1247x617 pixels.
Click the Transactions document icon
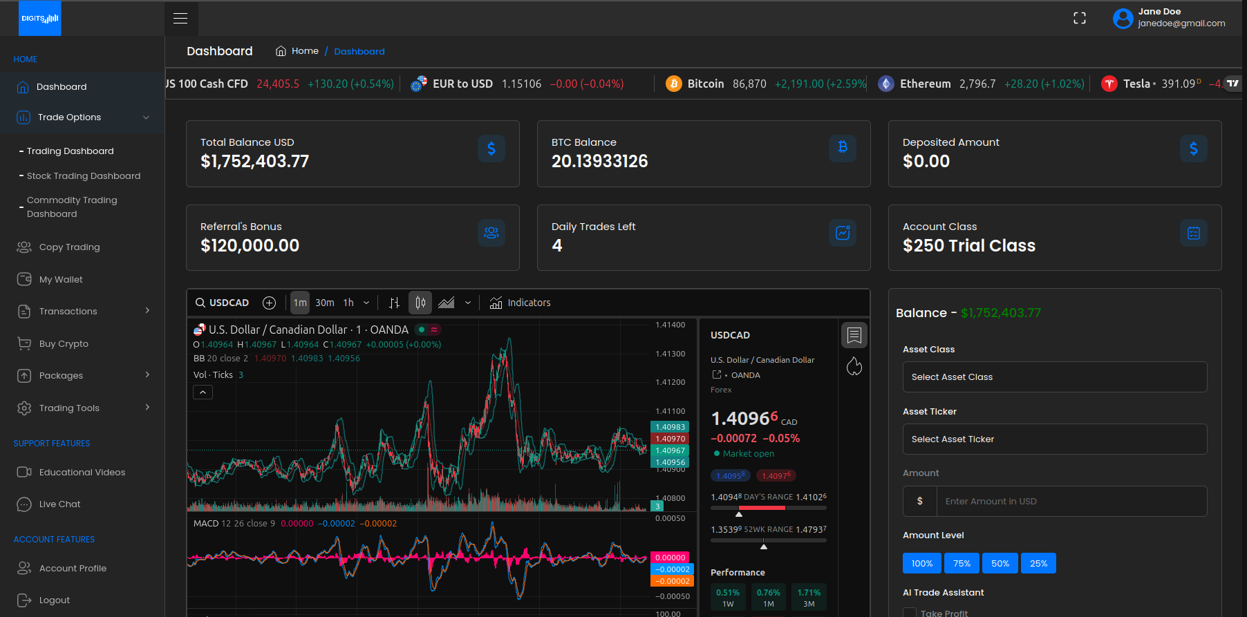tap(24, 312)
